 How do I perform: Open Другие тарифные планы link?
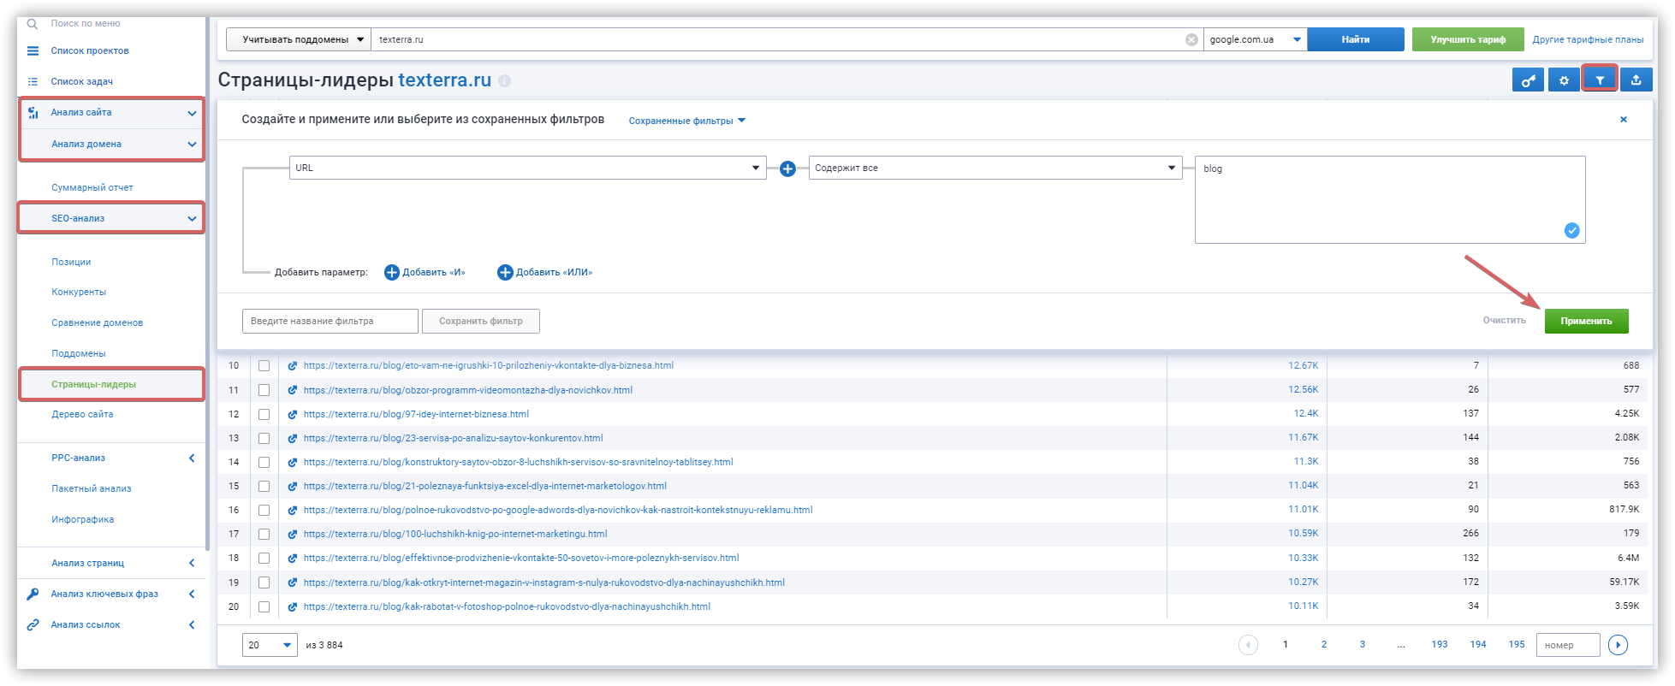pos(1588,39)
